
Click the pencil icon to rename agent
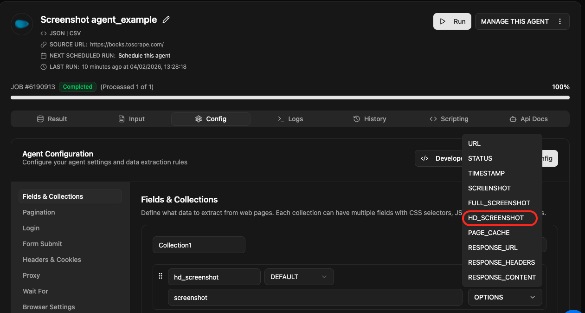point(166,20)
